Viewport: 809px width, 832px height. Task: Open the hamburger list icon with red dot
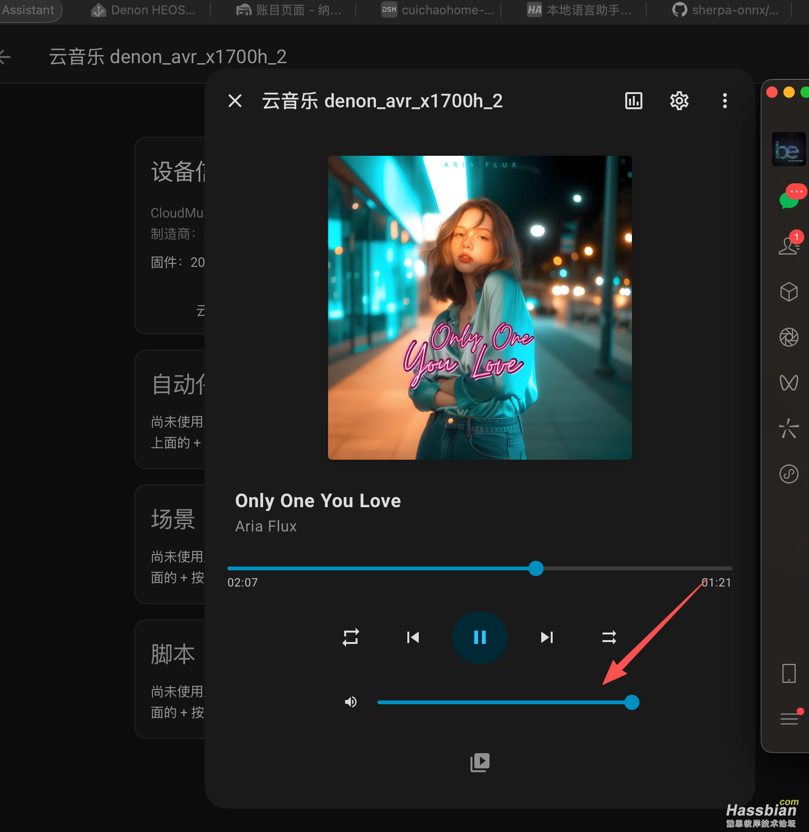click(789, 719)
